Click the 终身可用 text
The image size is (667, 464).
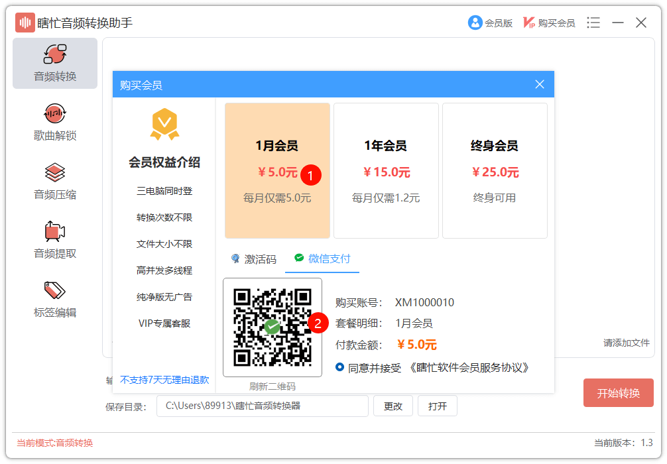point(495,198)
